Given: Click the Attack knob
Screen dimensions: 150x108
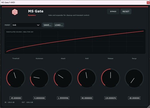Looking at the screenshot, I should click(x=63, y=78).
